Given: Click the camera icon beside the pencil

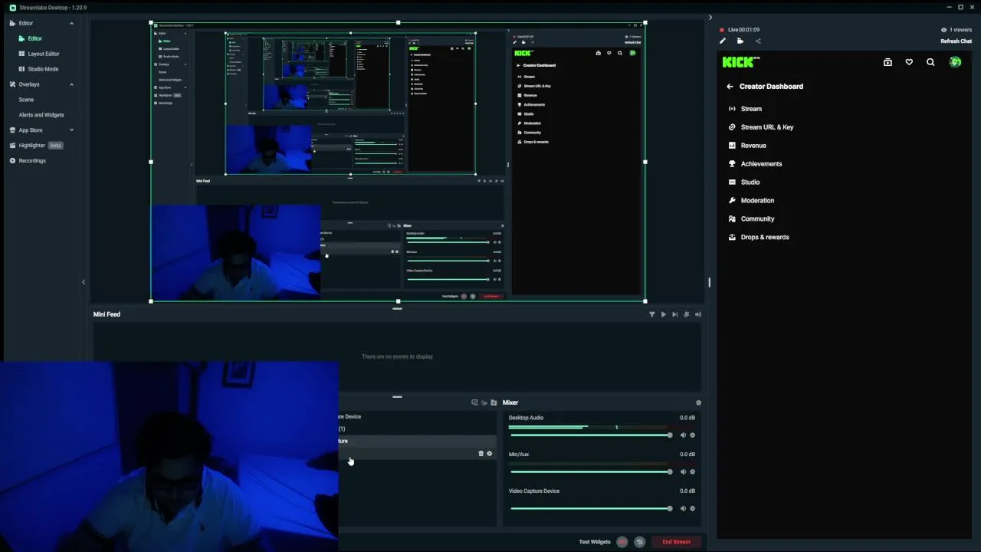Looking at the screenshot, I should click(x=740, y=41).
